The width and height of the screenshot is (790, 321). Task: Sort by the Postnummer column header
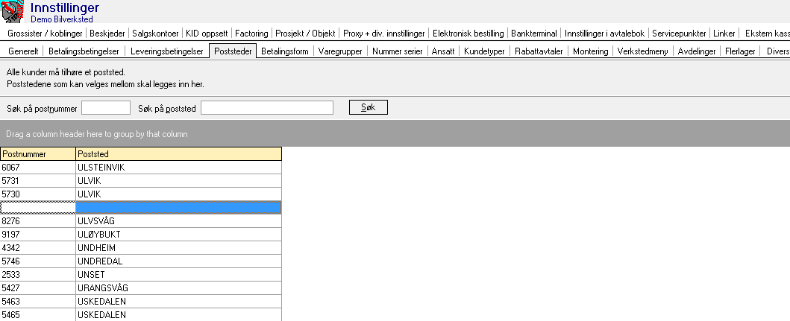[x=38, y=154]
